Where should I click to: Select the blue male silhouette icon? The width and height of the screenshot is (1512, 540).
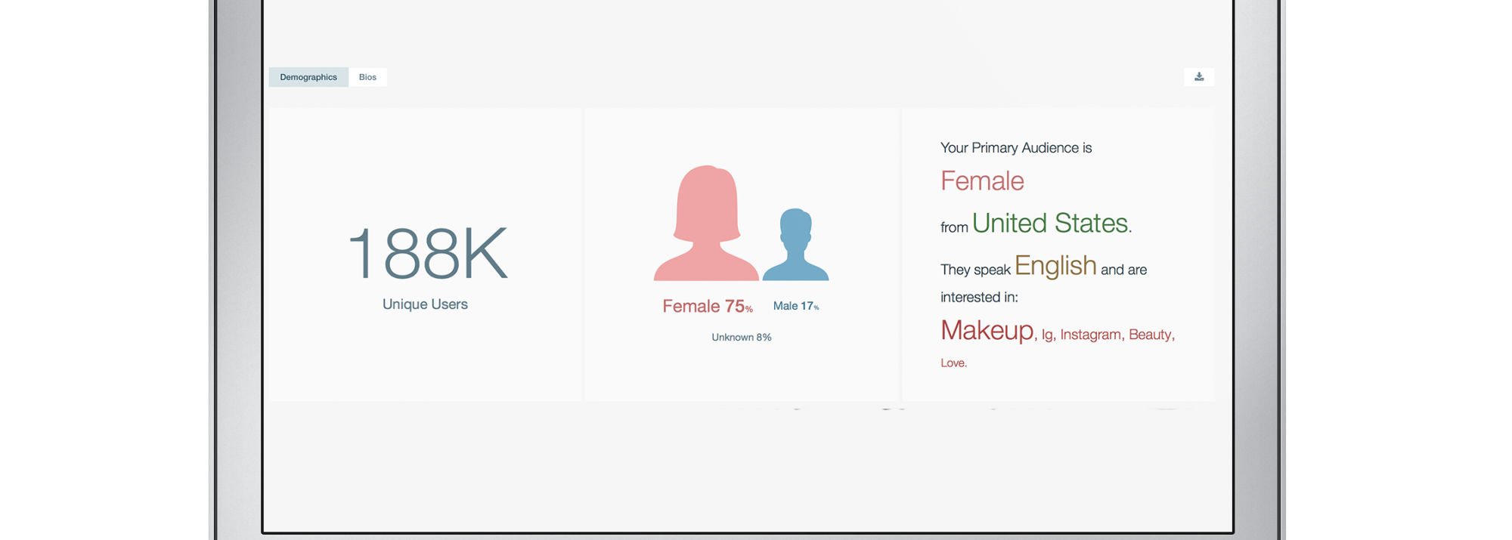(795, 245)
